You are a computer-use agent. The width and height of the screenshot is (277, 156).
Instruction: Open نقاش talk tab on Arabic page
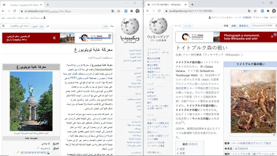click(106, 26)
